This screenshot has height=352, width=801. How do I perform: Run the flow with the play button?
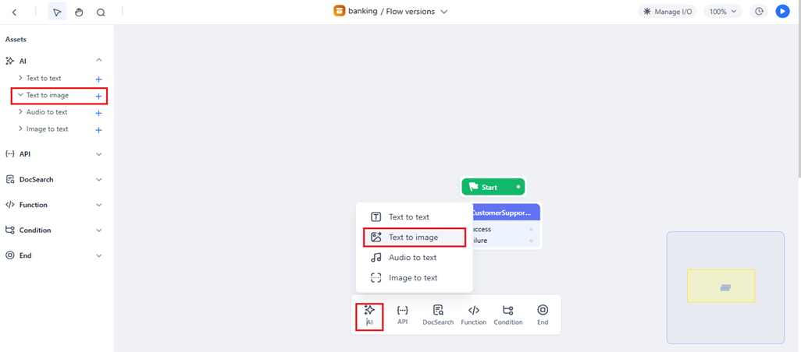click(782, 12)
